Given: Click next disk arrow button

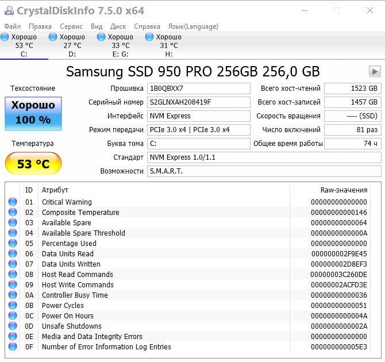Looking at the screenshot, I should pyautogui.click(x=375, y=72).
